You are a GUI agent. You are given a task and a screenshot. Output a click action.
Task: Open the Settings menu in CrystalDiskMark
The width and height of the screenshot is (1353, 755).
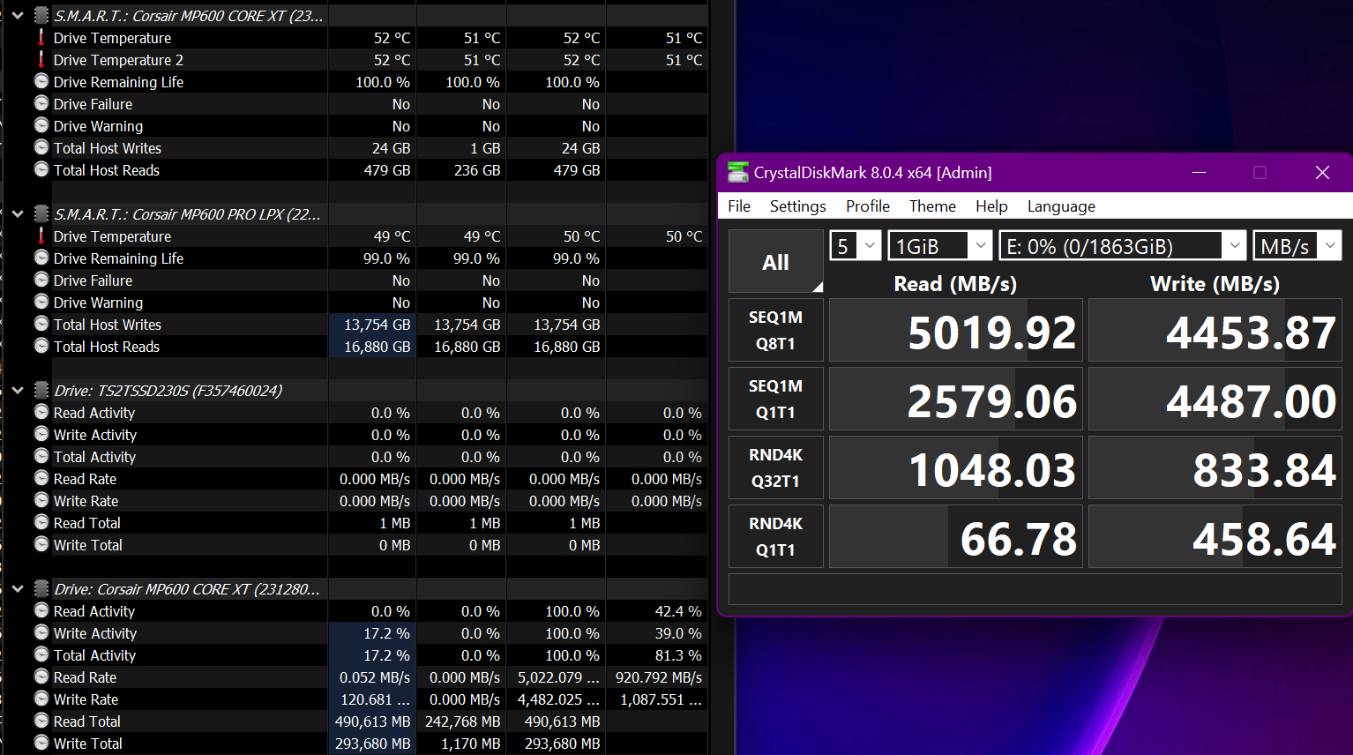coord(798,206)
